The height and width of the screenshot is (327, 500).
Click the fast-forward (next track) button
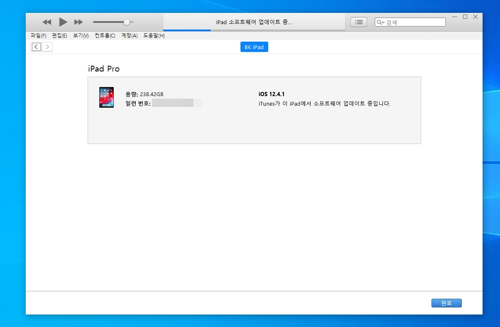(x=78, y=22)
